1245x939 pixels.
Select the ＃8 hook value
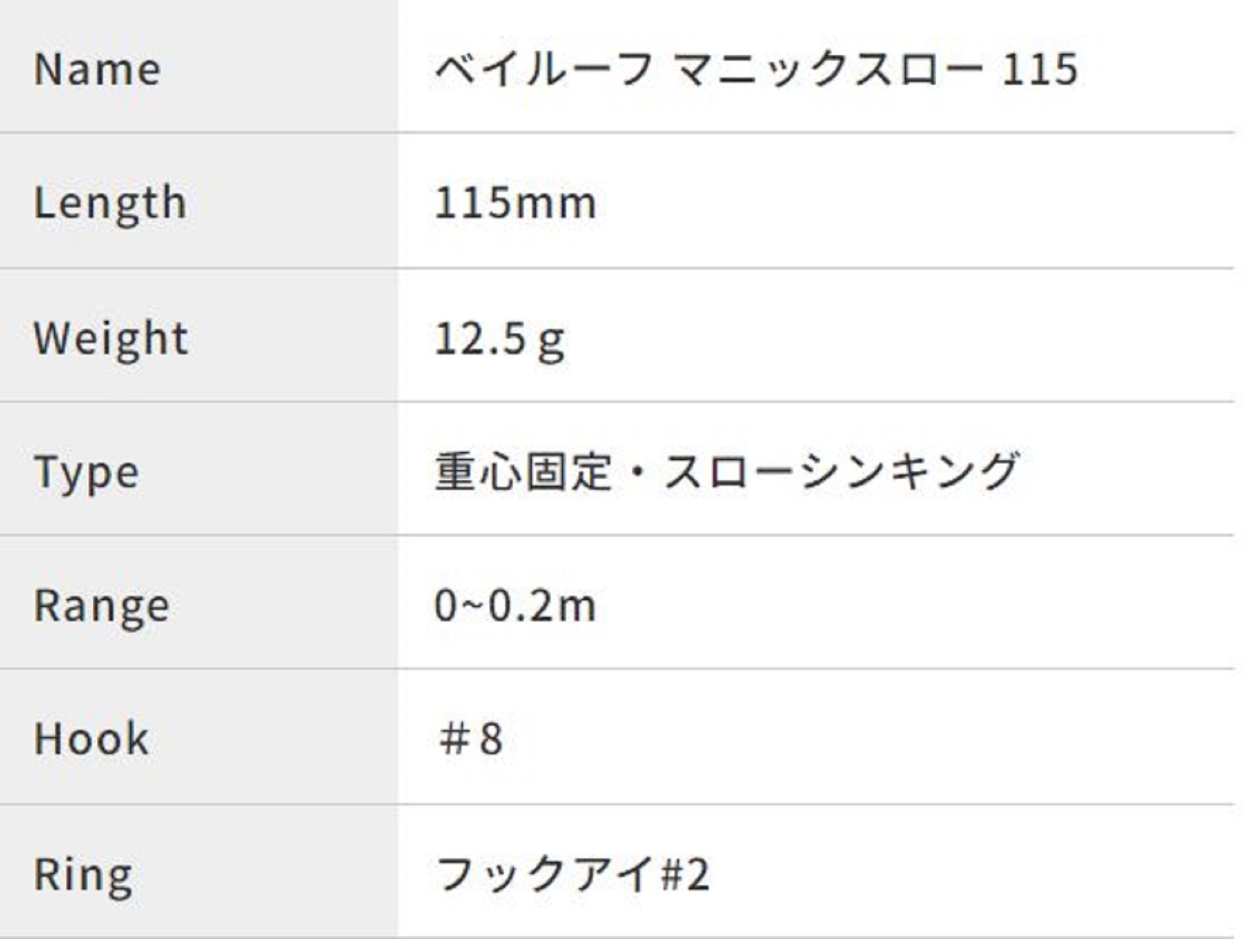pyautogui.click(x=471, y=739)
